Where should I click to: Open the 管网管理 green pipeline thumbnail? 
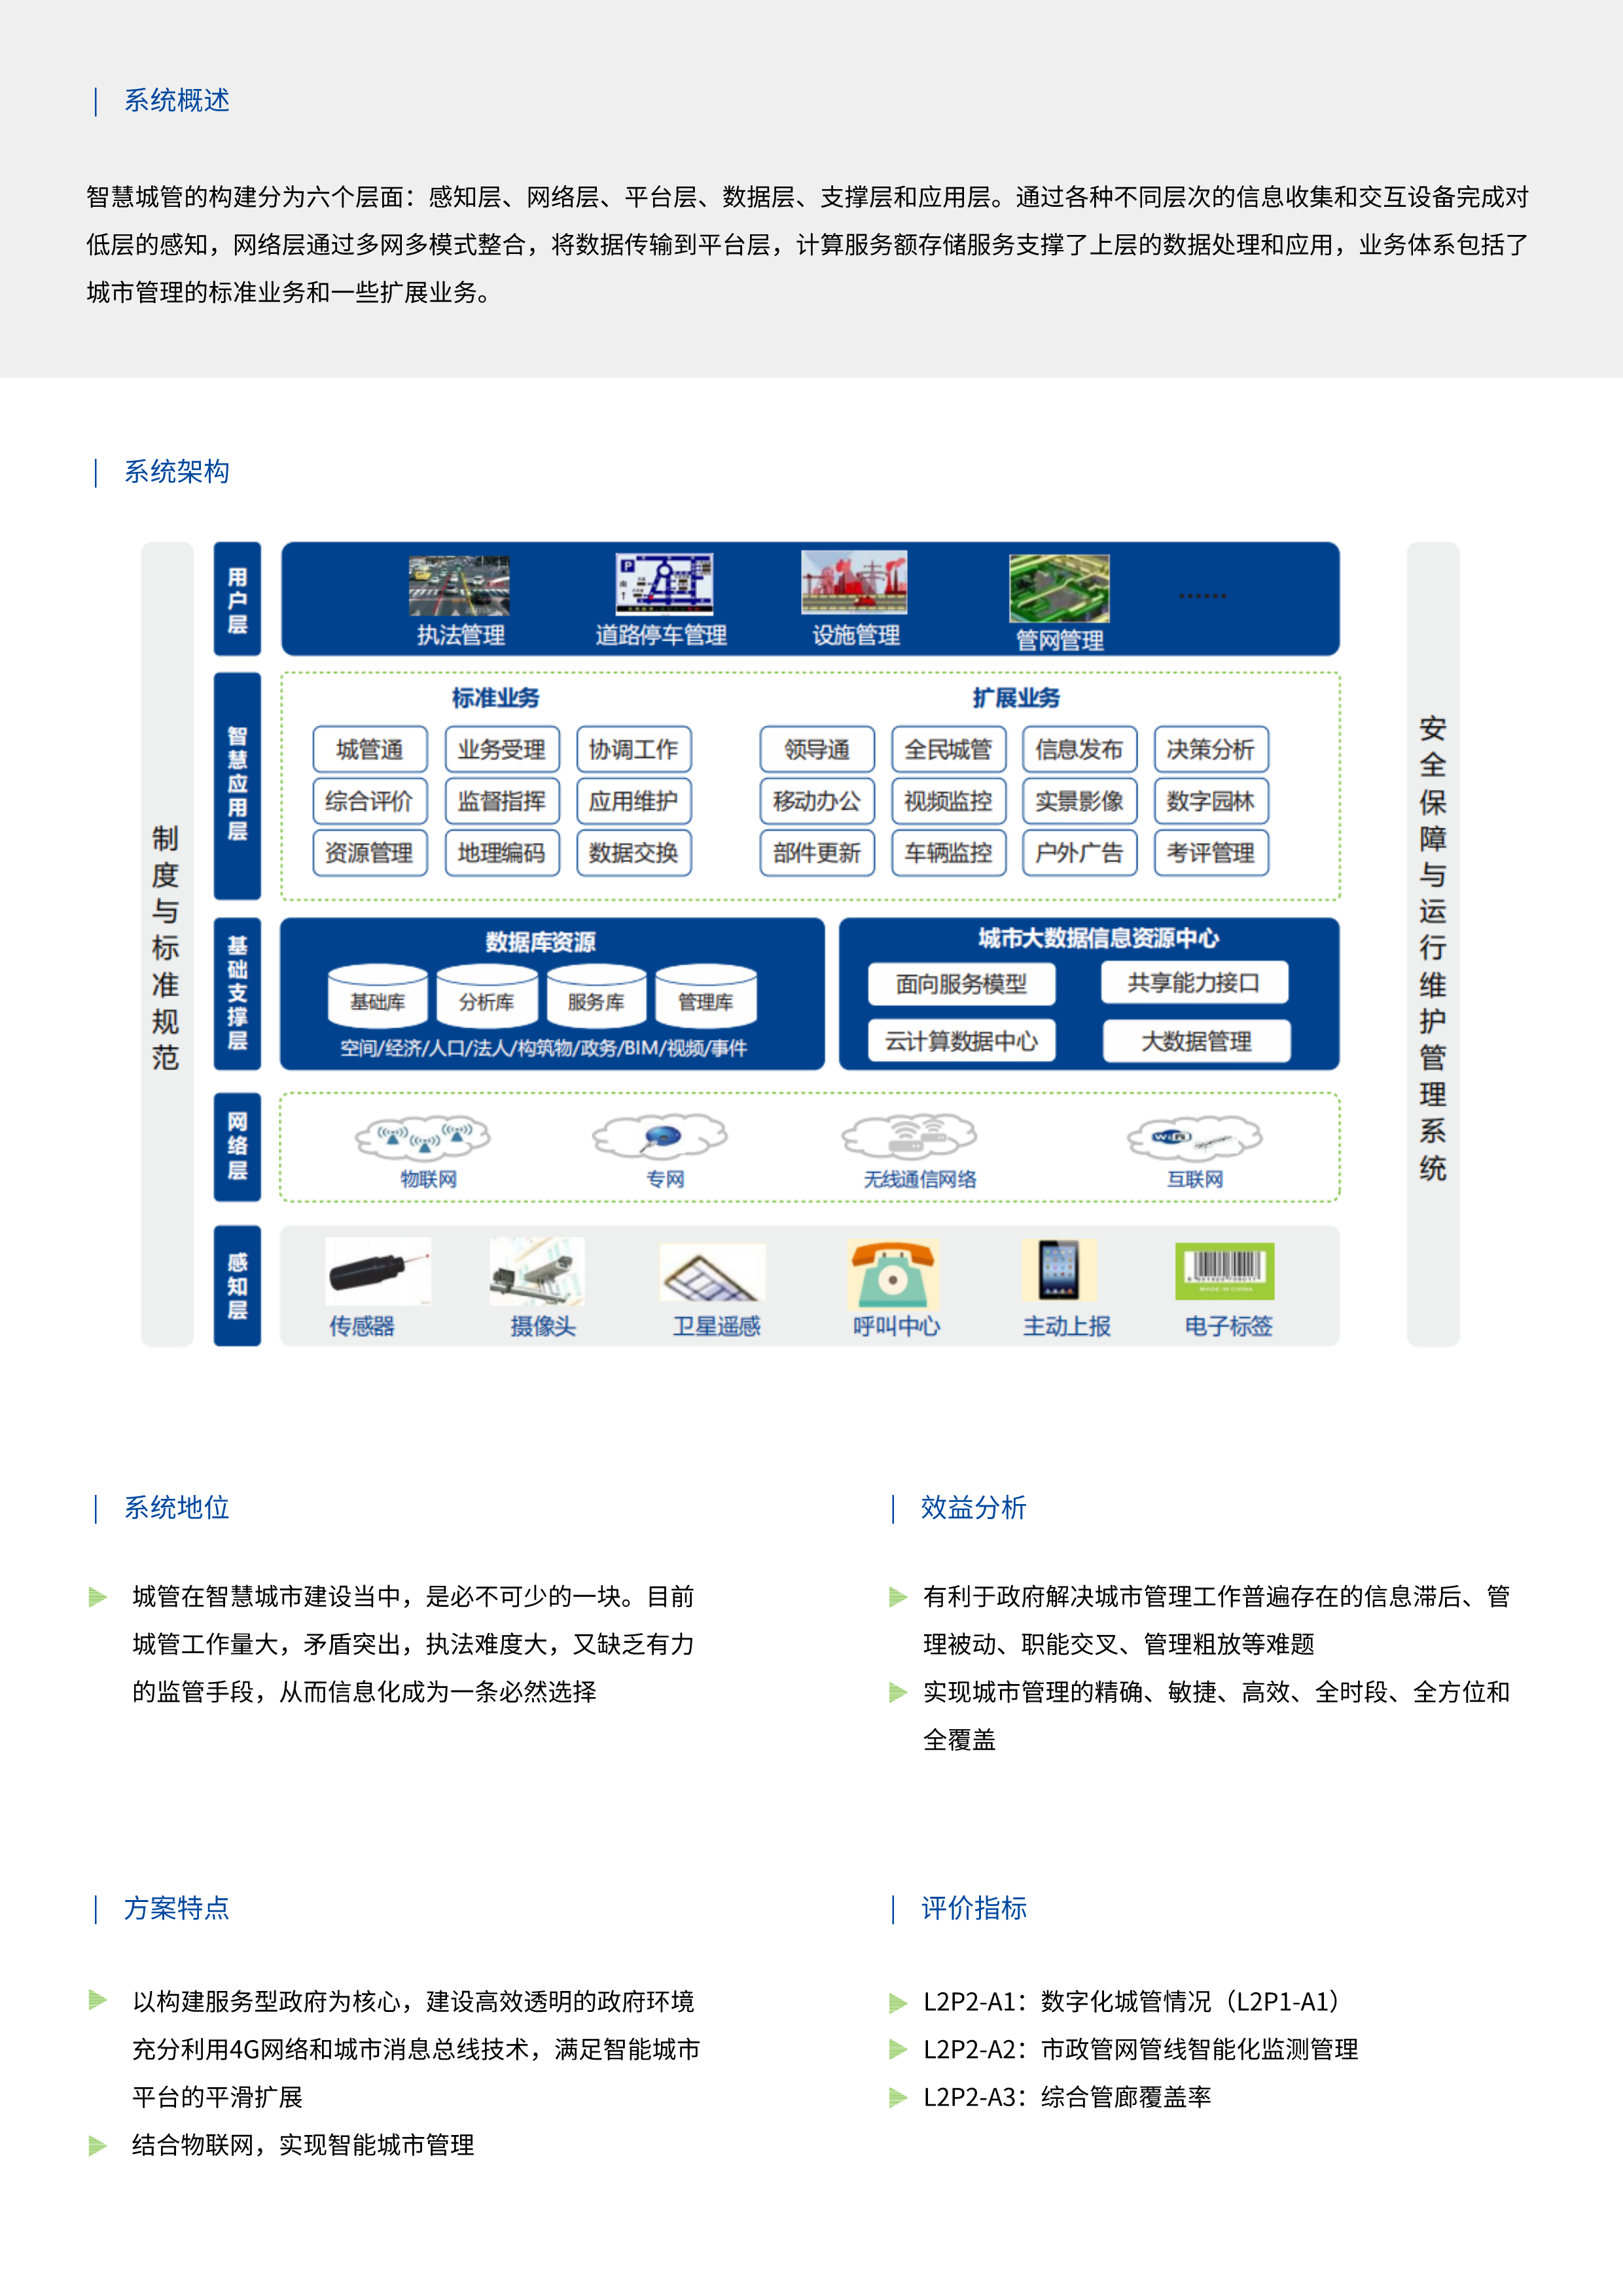(1059, 588)
